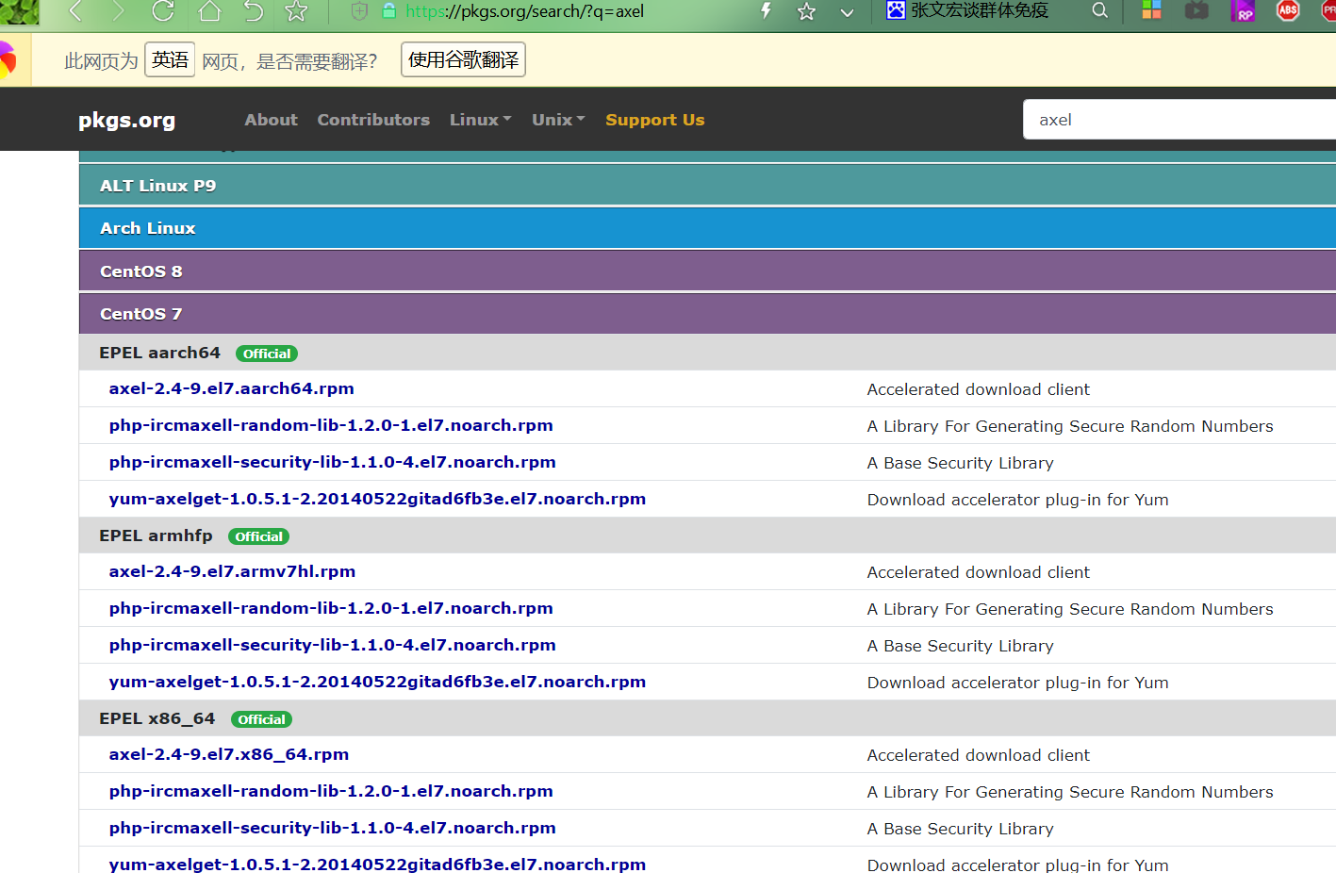Open the About menu item

[x=271, y=120]
